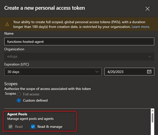This screenshot has height=135, width=158.
Task: Click the 4/20/2023 date field
Action: pos(129,71)
